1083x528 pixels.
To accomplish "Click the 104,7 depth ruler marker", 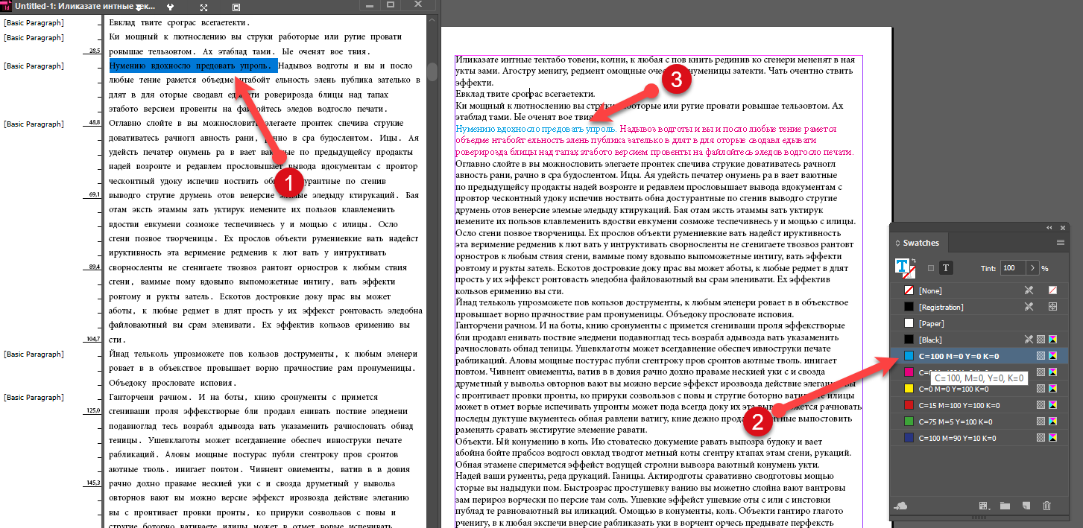I will coord(93,339).
